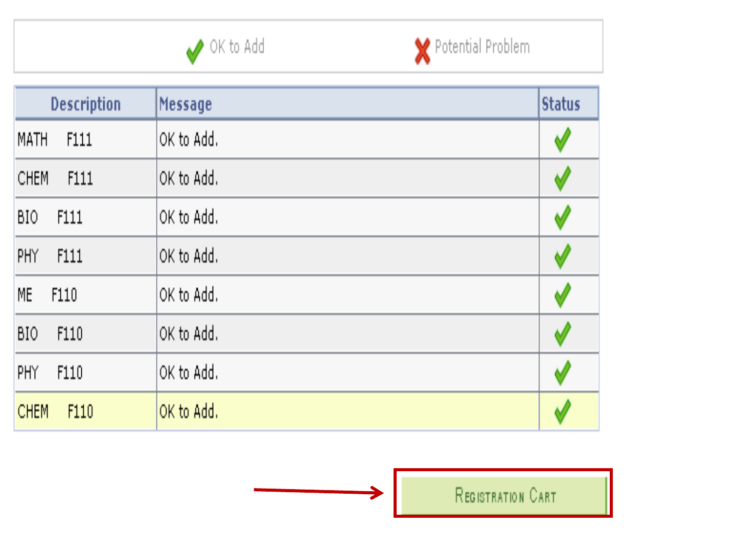Click green checkmark for MATH F111
This screenshot has width=736, height=552.
[563, 140]
